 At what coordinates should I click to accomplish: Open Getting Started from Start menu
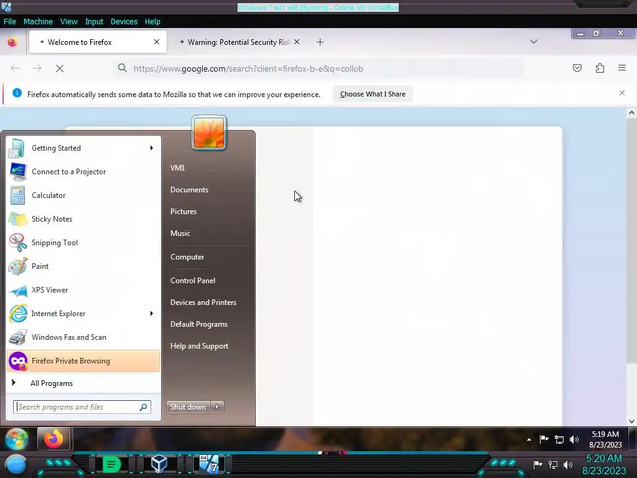pyautogui.click(x=83, y=148)
